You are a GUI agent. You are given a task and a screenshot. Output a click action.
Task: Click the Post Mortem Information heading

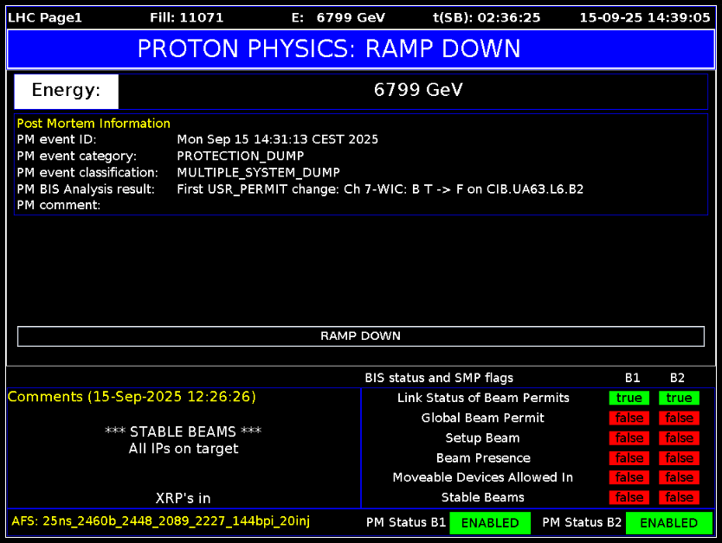coord(93,124)
